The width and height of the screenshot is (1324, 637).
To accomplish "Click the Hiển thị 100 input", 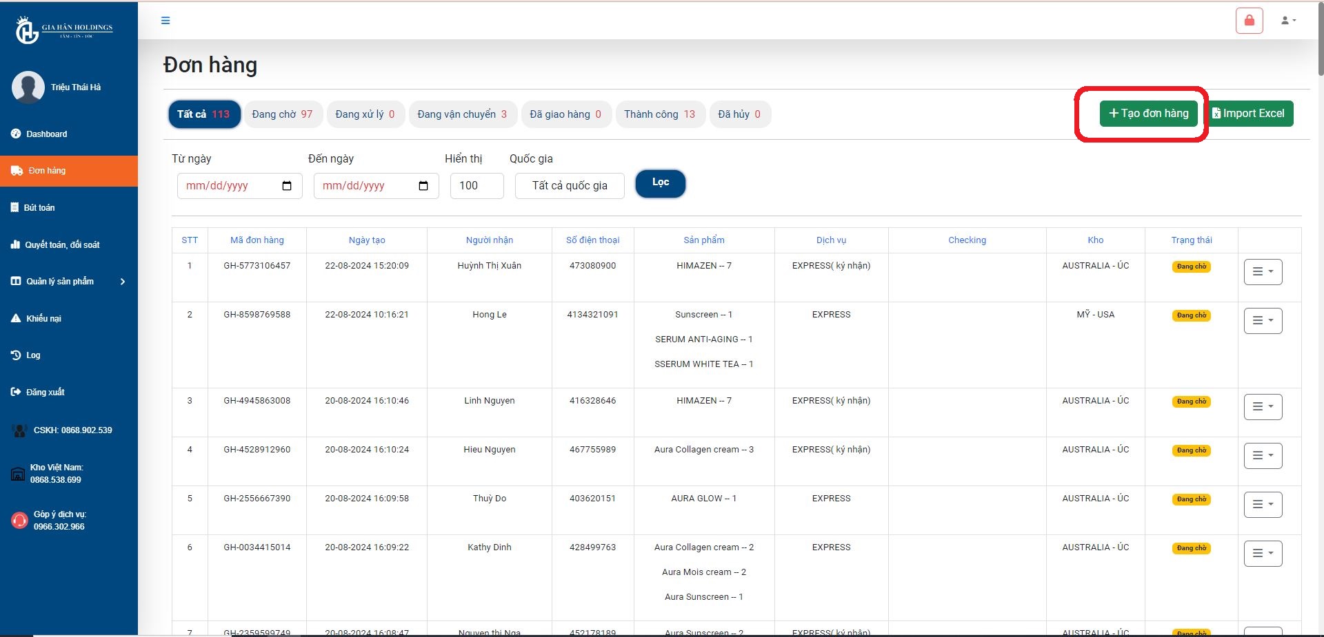I will [477, 186].
